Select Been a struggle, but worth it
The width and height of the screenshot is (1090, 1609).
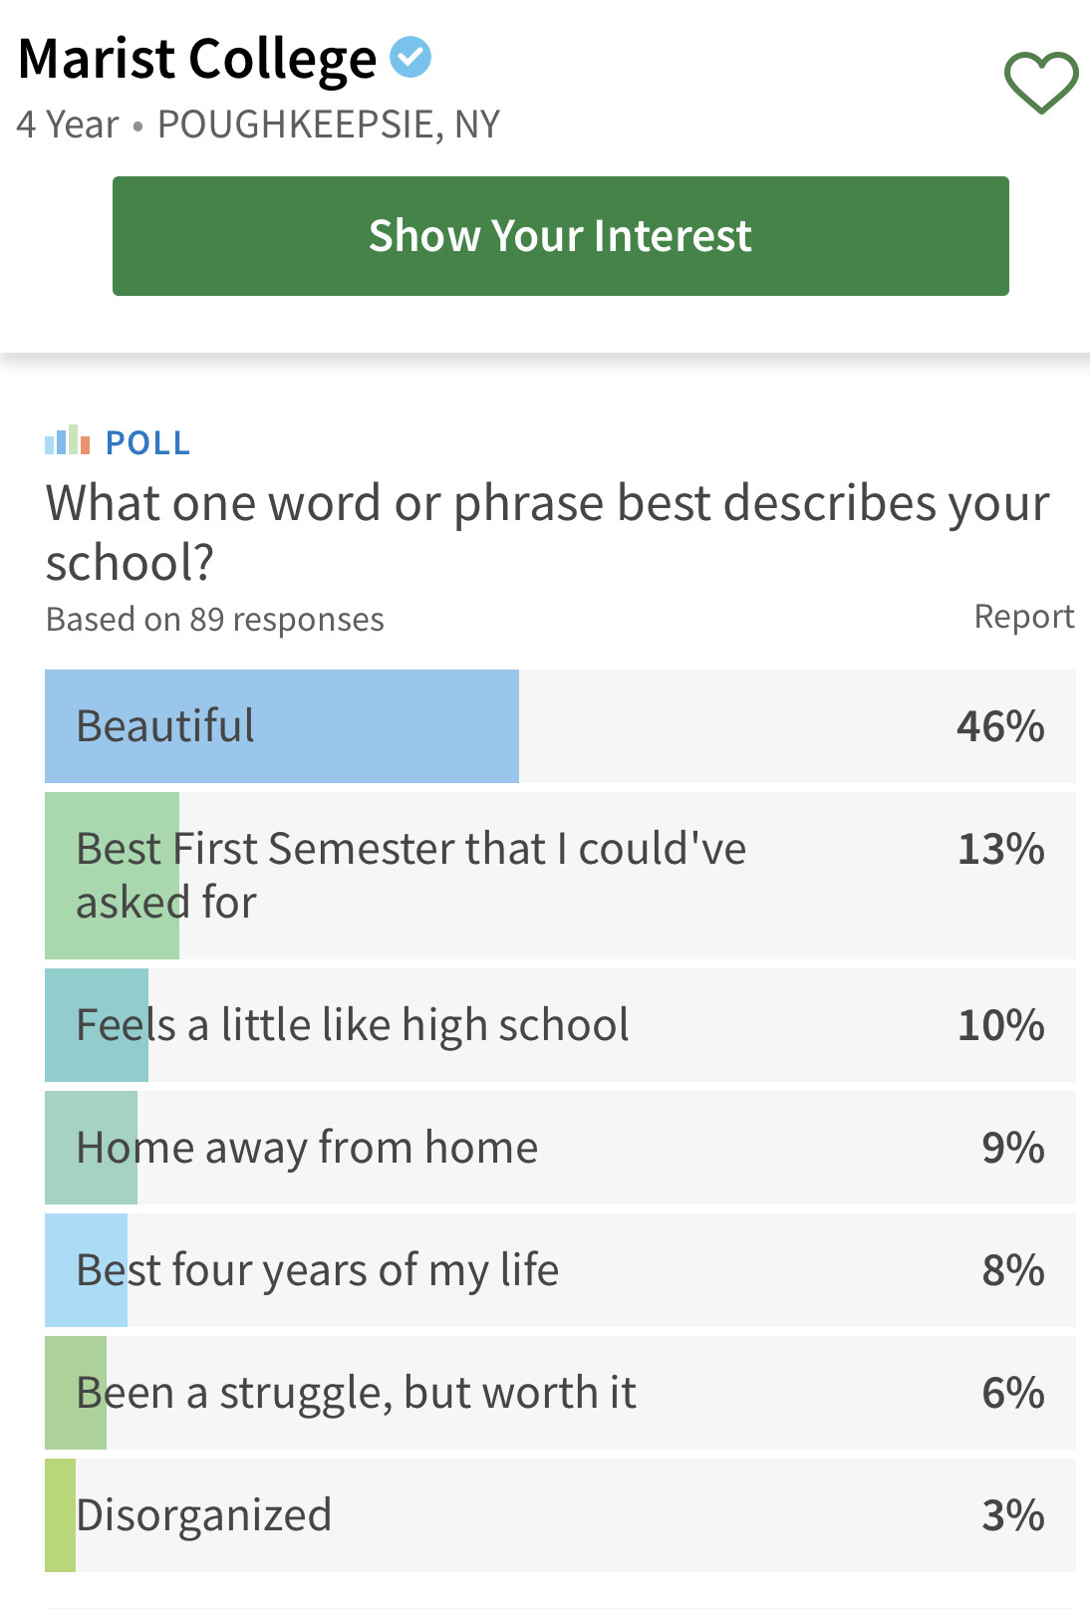click(x=560, y=1393)
